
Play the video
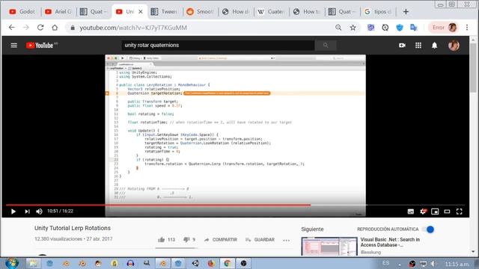pyautogui.click(x=13, y=211)
